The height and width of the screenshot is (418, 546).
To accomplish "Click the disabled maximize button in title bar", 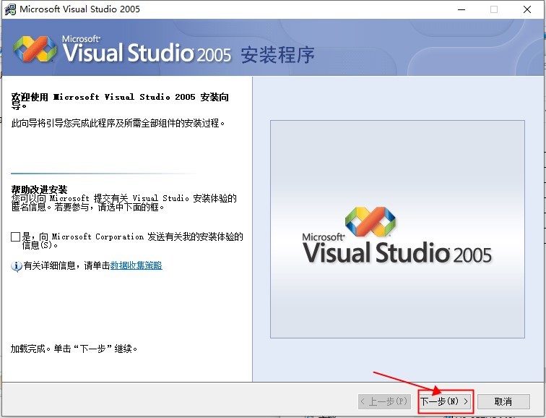I will tap(494, 9).
